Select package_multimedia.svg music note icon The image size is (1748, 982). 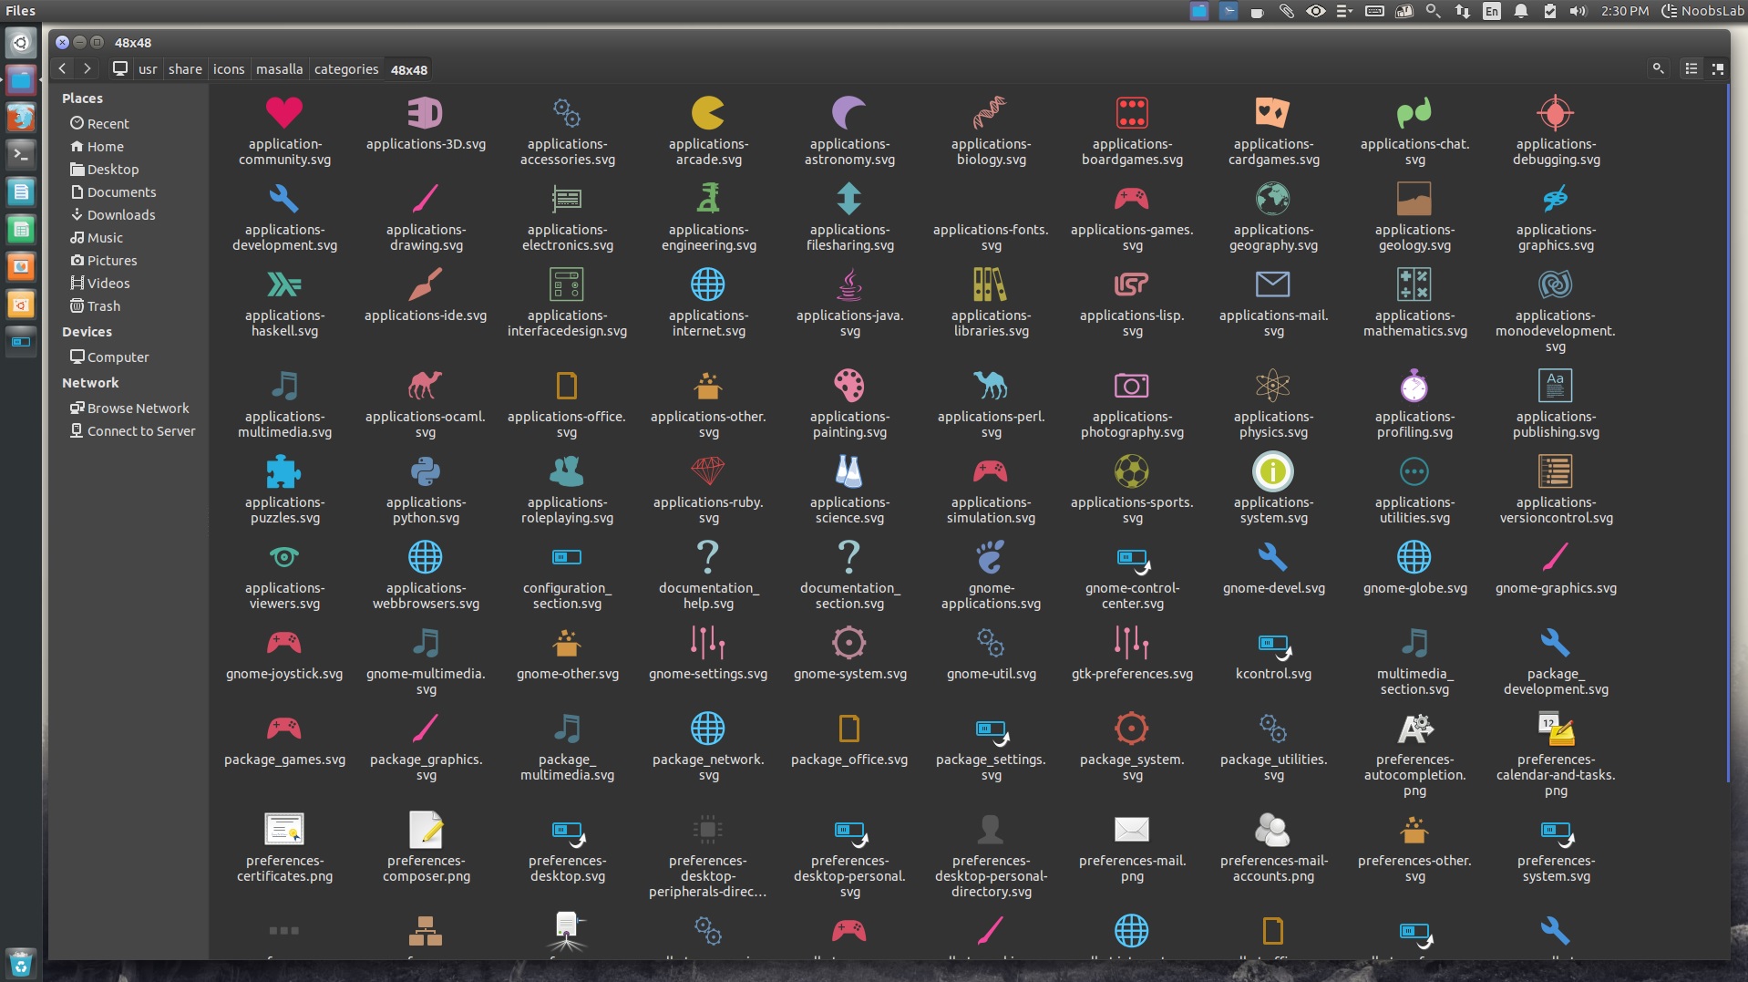pyautogui.click(x=566, y=729)
